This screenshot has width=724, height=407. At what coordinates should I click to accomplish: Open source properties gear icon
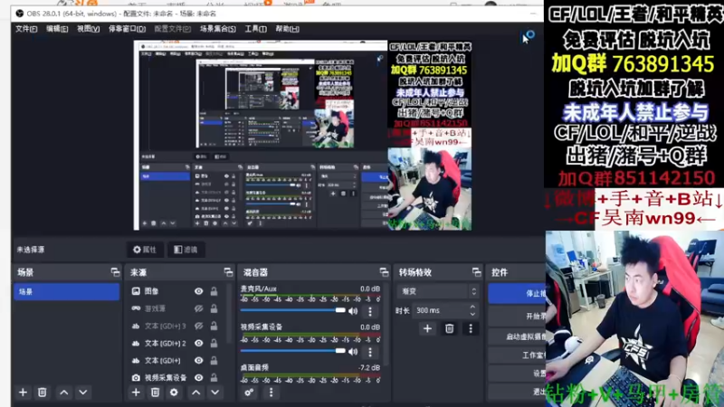click(174, 393)
